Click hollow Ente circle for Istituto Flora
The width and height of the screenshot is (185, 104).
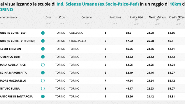pyautogui.click(x=43, y=88)
